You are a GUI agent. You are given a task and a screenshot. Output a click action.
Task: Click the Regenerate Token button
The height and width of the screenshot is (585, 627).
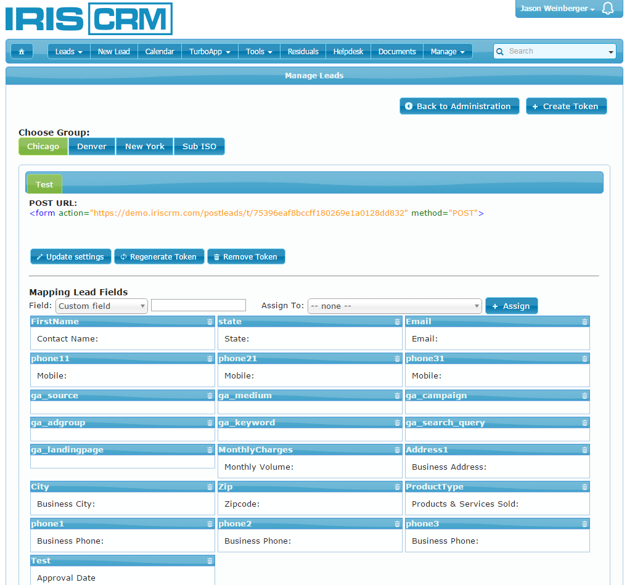159,257
